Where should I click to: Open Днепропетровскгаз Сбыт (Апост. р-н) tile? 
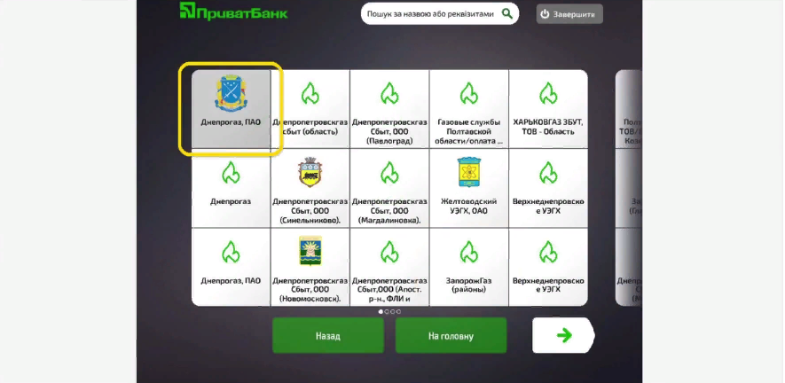(x=389, y=267)
